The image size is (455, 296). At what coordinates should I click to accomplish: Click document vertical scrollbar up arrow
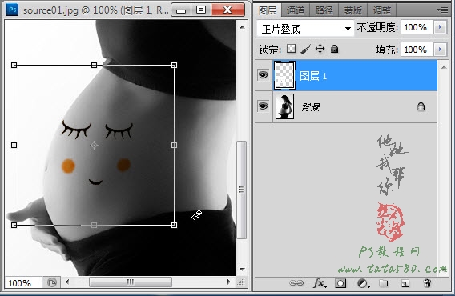coord(242,27)
